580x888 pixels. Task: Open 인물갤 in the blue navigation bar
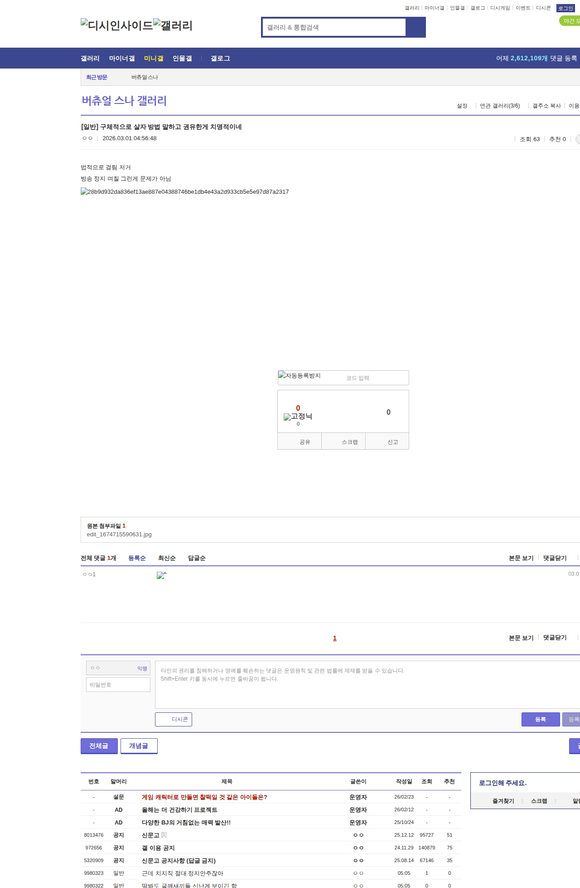tap(182, 59)
